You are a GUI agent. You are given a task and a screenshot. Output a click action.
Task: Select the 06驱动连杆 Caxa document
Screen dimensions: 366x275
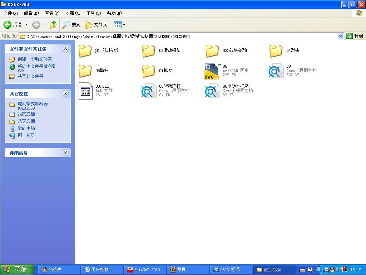148,91
